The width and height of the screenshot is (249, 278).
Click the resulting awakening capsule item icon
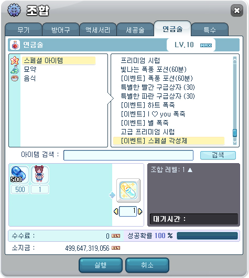point(128,190)
